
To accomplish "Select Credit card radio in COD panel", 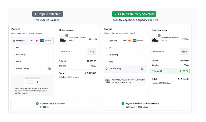I will pos(107,41).
